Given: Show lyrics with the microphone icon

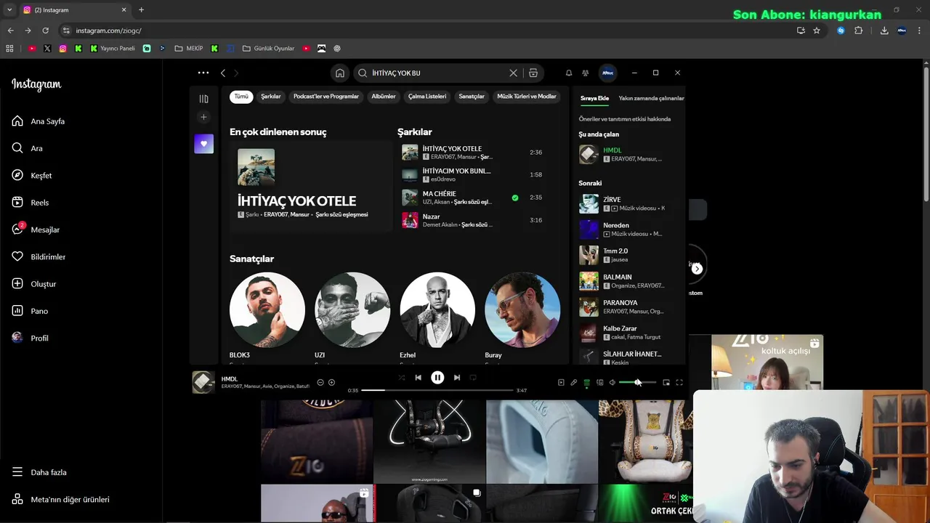Looking at the screenshot, I should pos(573,383).
